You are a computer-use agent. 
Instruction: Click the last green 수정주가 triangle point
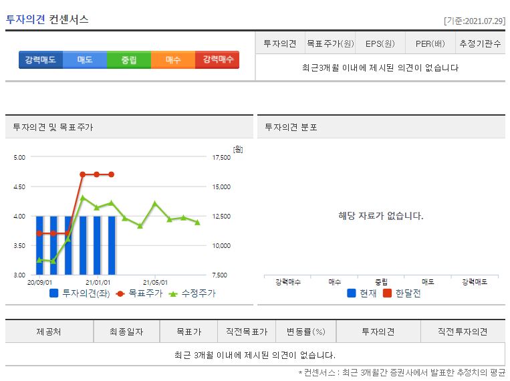(x=197, y=222)
